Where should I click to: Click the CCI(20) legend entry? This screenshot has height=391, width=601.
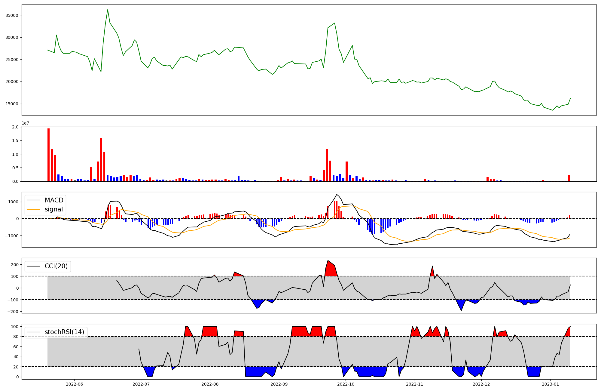[56, 266]
